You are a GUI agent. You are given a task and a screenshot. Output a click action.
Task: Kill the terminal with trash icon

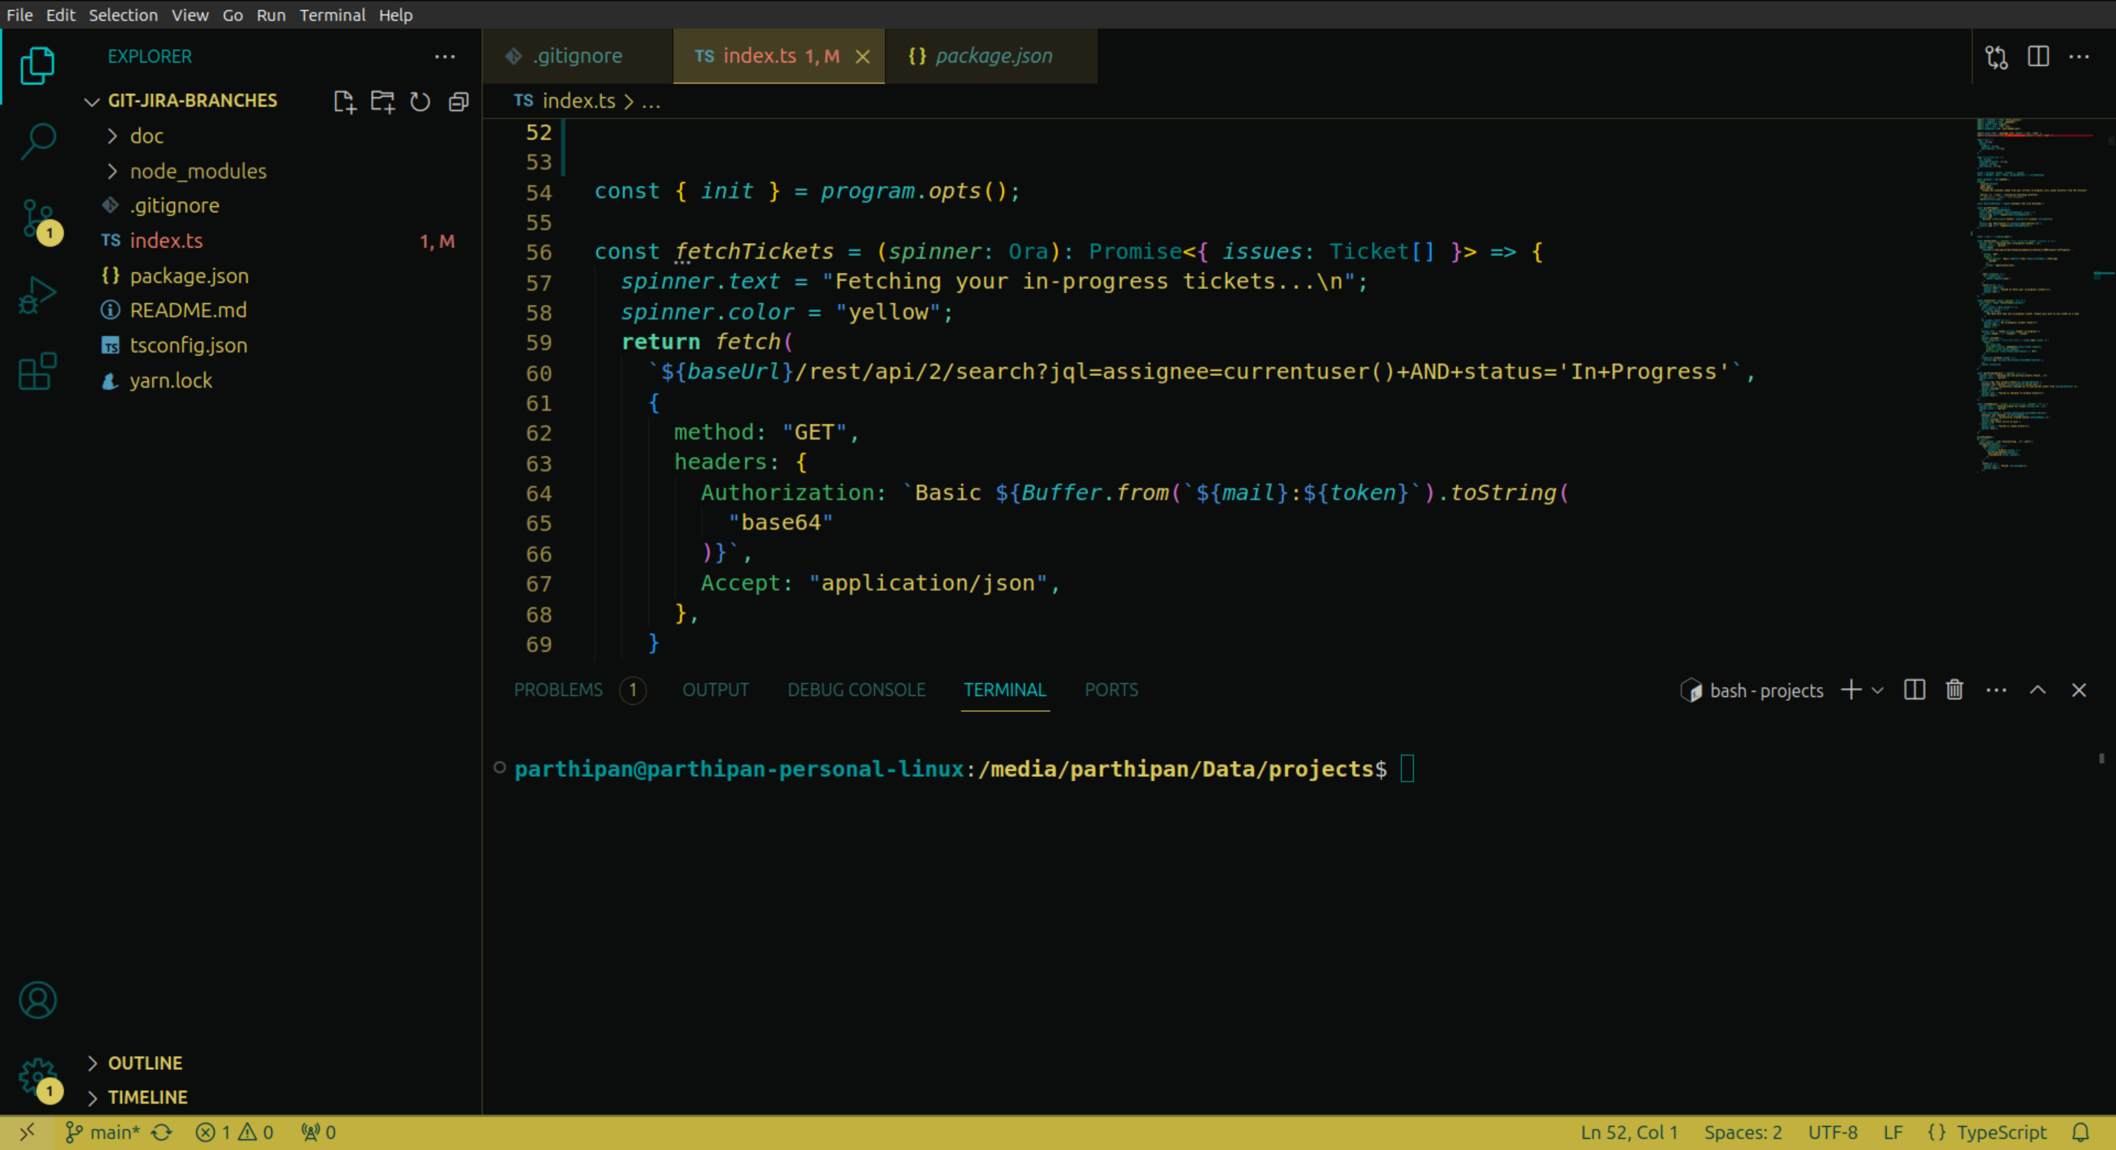click(1954, 690)
